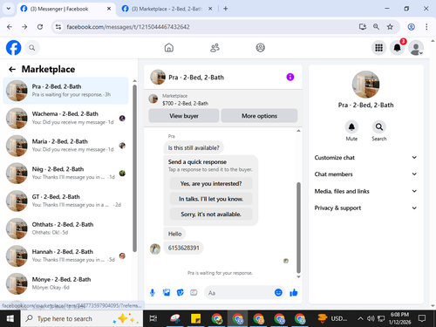Image resolution: width=436 pixels, height=327 pixels.
Task: Go to the Home feed icon
Action: click(x=169, y=48)
